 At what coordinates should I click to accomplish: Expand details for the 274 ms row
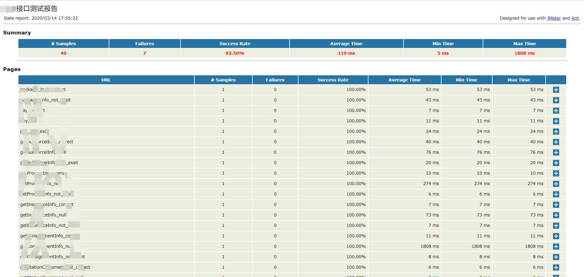point(556,184)
